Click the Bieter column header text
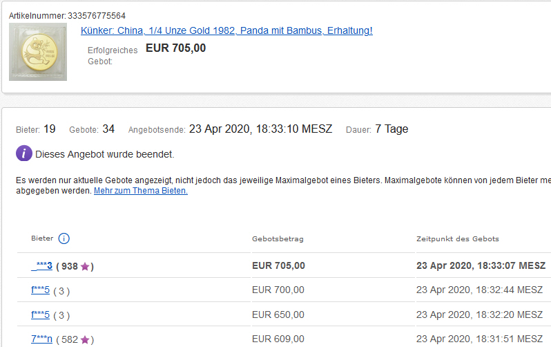 click(42, 239)
